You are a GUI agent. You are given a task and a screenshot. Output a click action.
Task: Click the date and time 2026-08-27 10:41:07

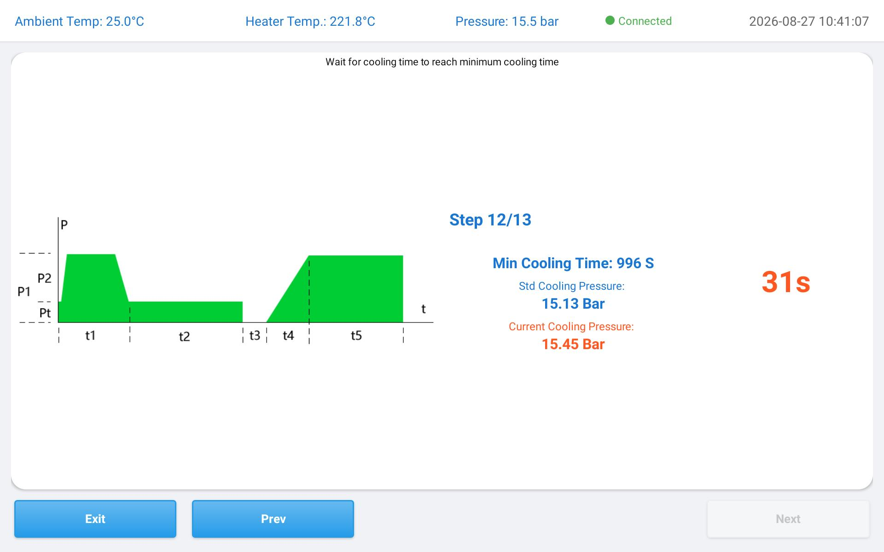pyautogui.click(x=809, y=22)
